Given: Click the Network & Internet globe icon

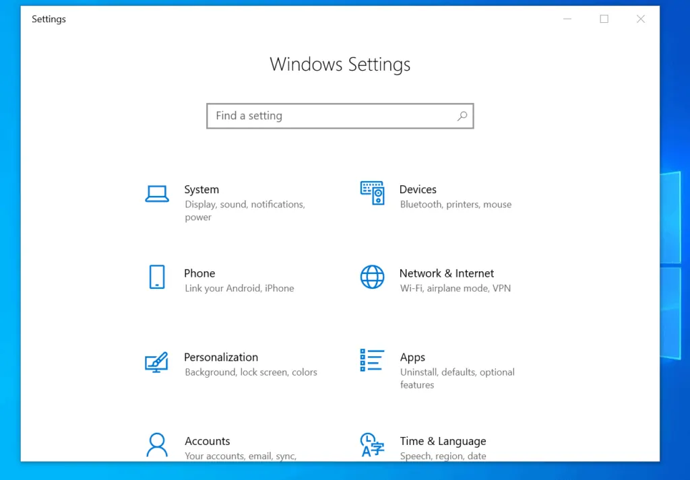Looking at the screenshot, I should point(373,276).
